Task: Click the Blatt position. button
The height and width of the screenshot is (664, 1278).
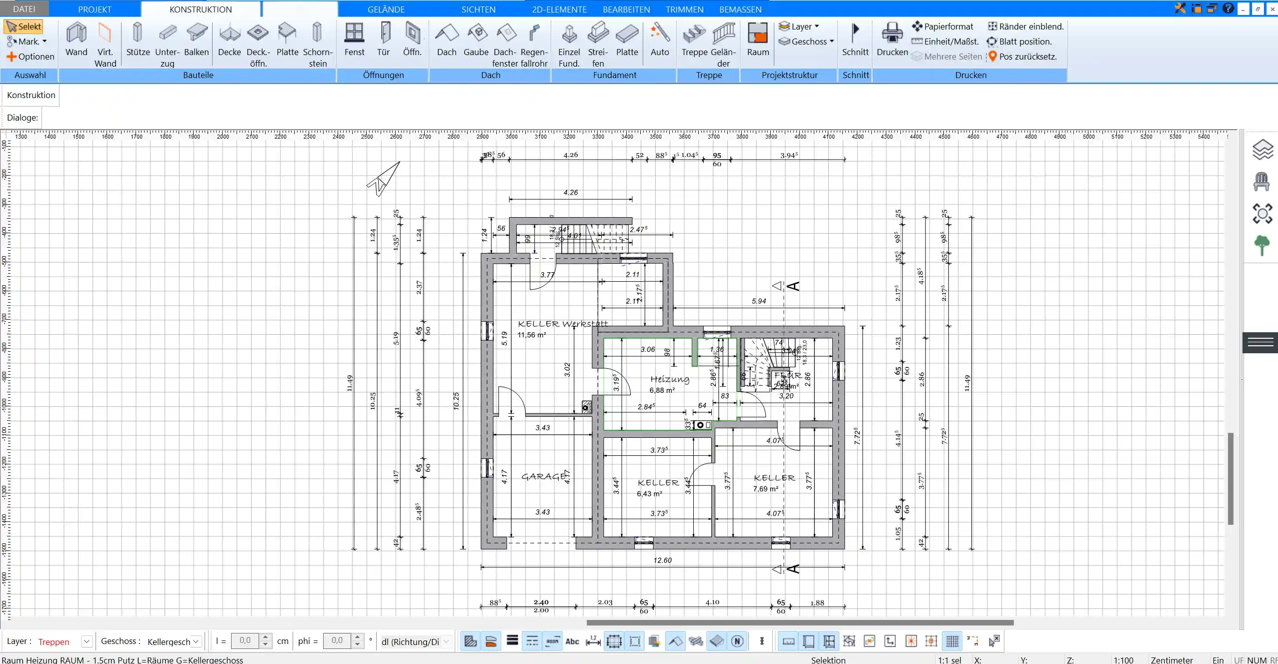Action: [x=1019, y=42]
